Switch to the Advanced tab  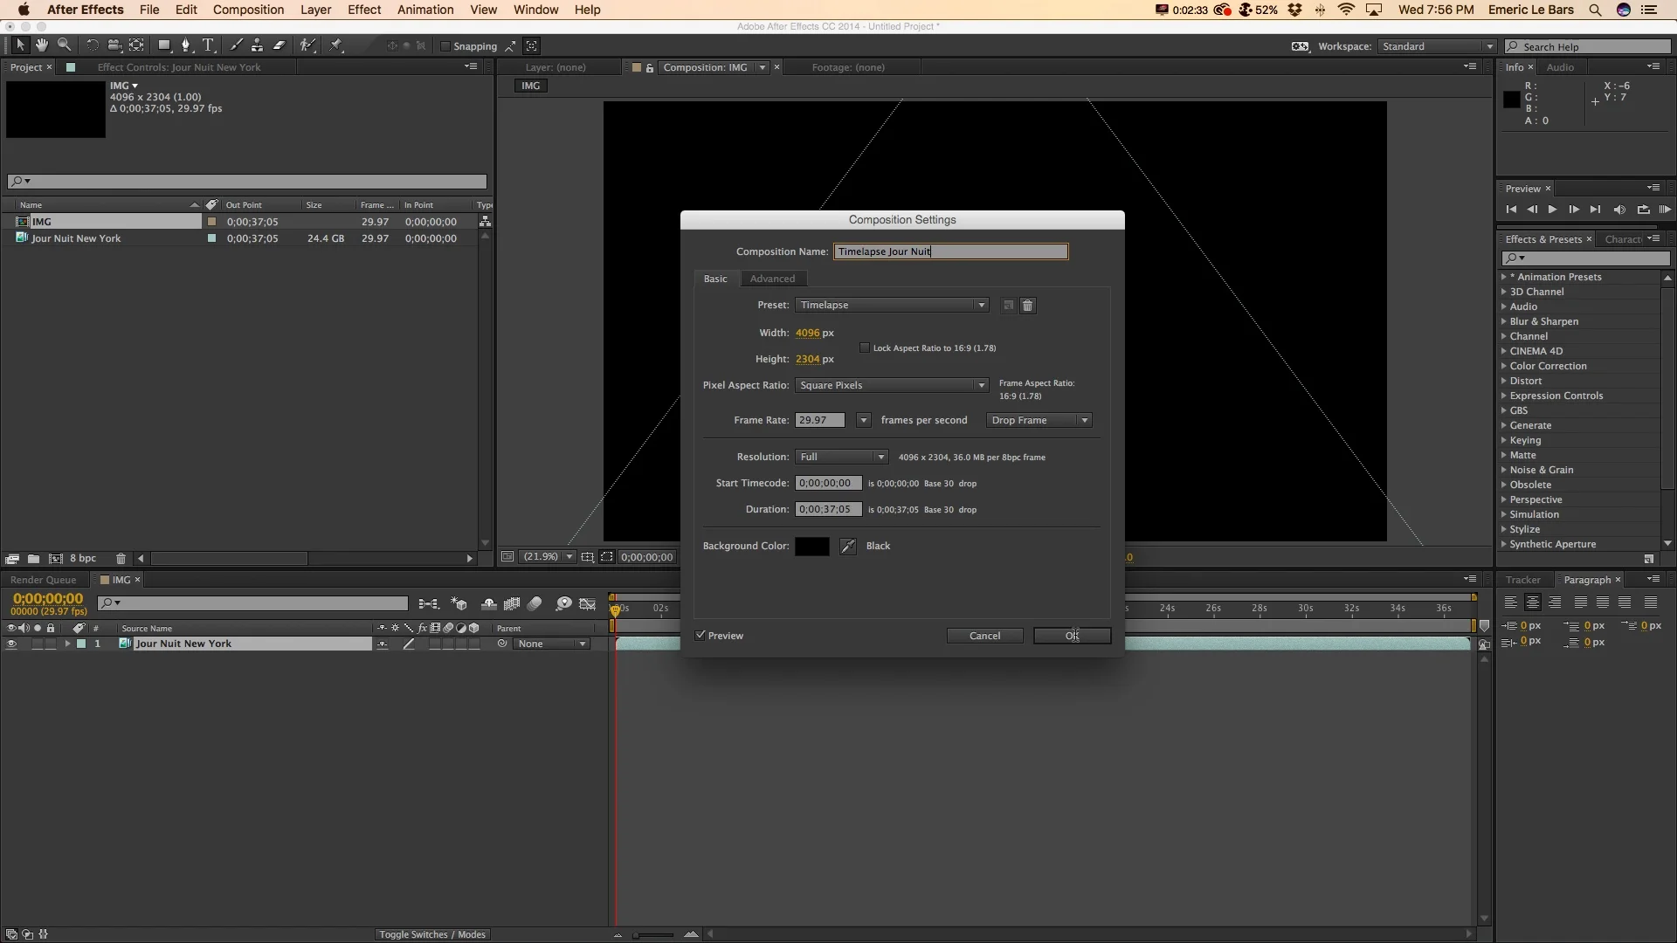click(x=772, y=279)
